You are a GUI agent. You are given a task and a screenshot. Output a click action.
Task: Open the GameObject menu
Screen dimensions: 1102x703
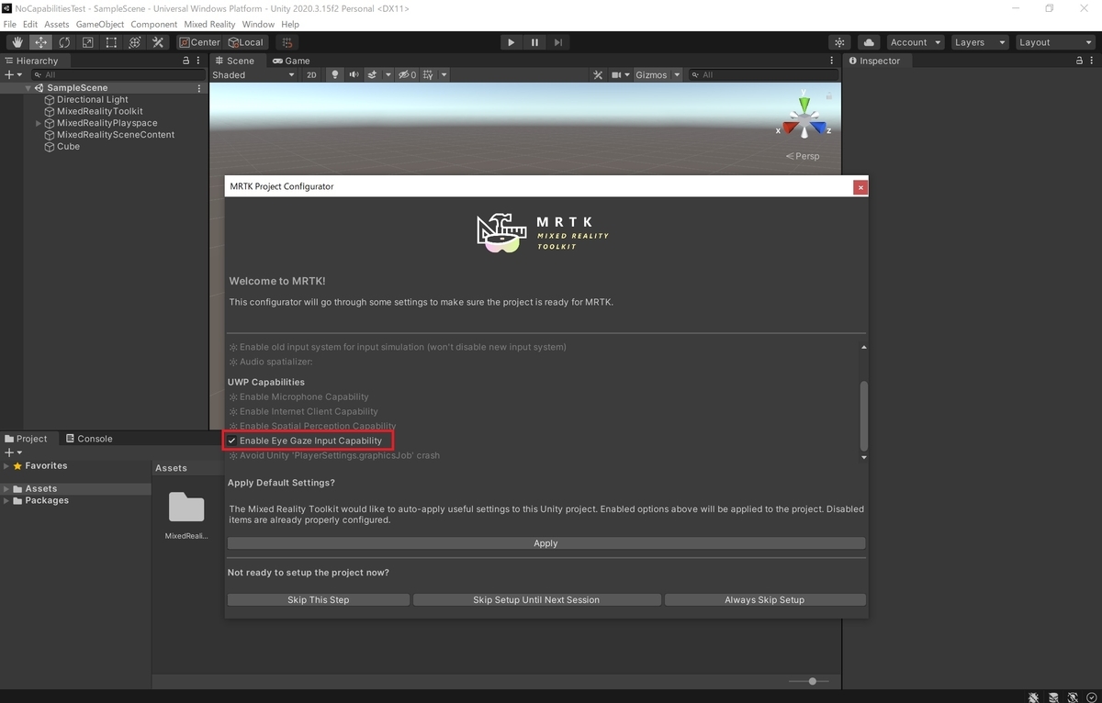point(100,24)
